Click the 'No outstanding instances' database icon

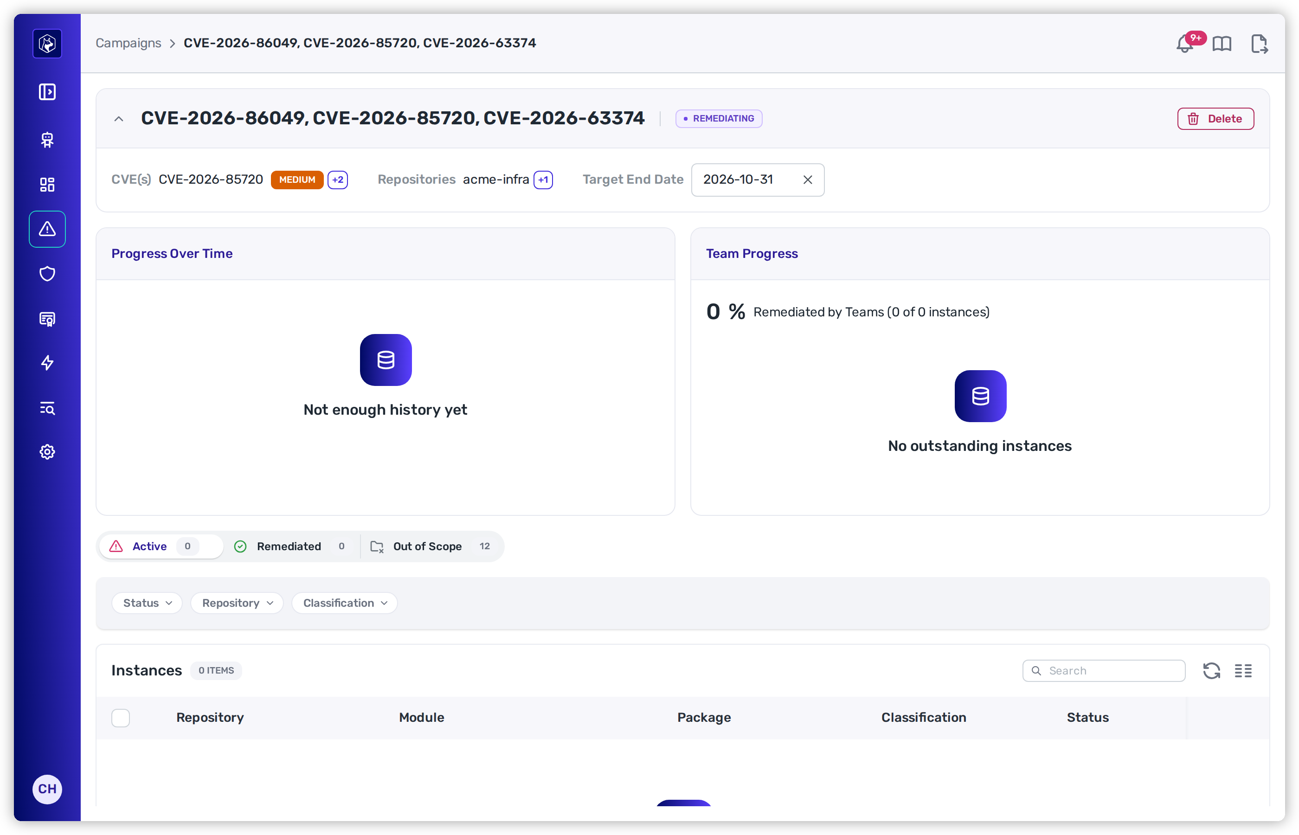coord(980,396)
